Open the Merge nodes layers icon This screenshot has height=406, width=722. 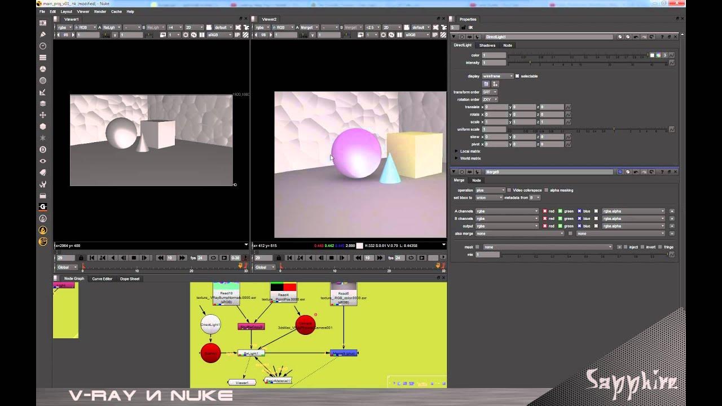tap(43, 104)
